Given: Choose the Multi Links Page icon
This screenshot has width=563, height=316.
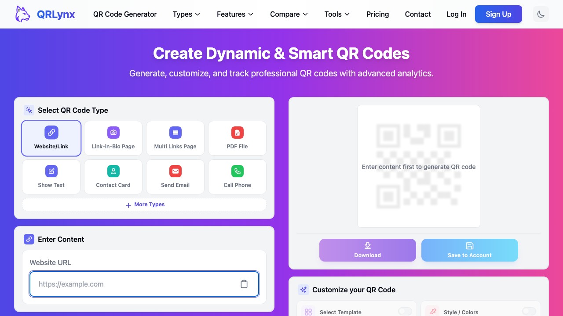Looking at the screenshot, I should pos(175,132).
